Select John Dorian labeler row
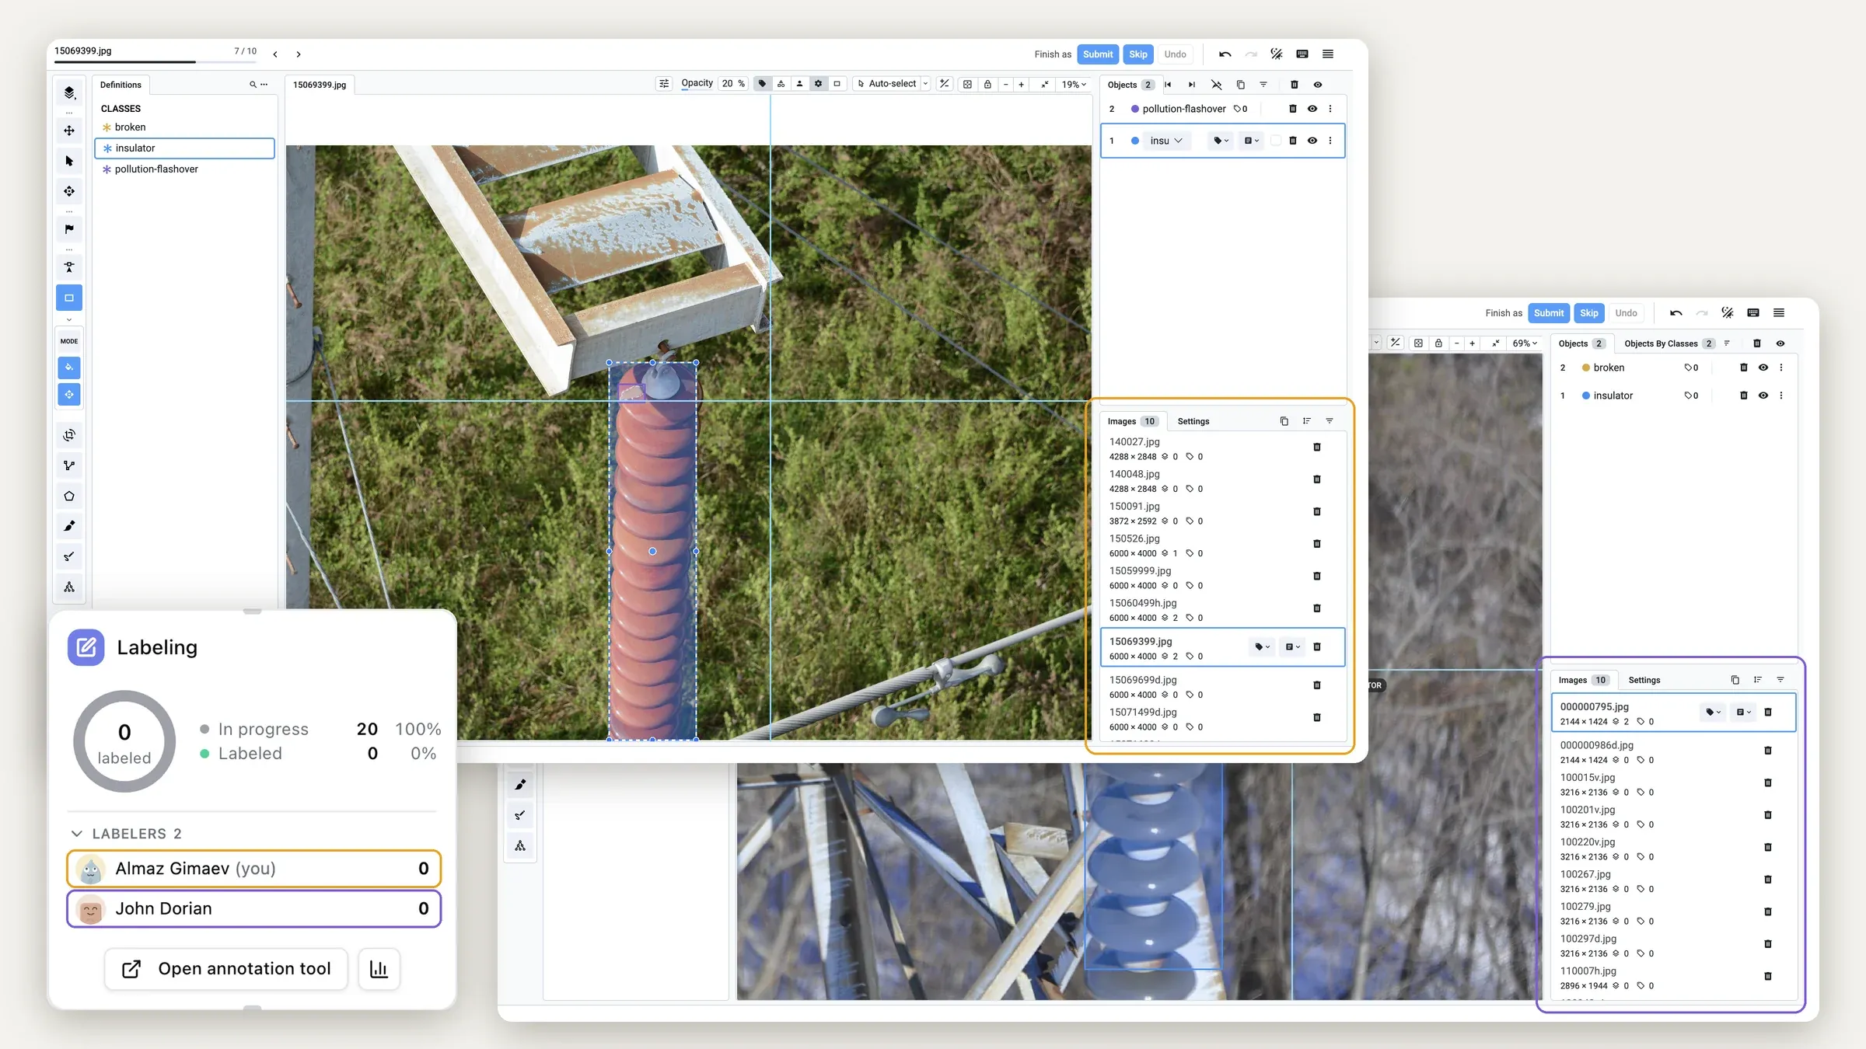 (254, 908)
